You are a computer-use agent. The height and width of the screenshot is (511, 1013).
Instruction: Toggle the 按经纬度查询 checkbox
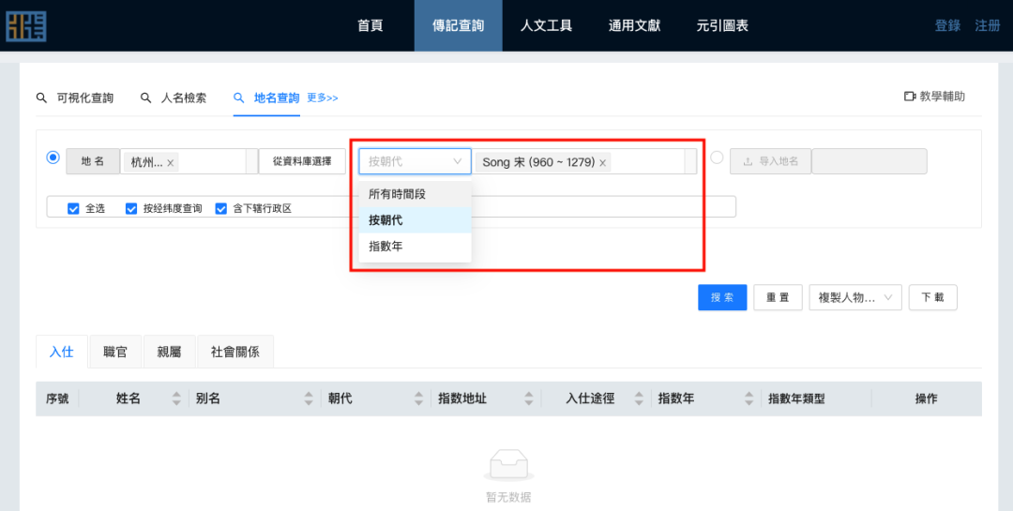coord(131,209)
